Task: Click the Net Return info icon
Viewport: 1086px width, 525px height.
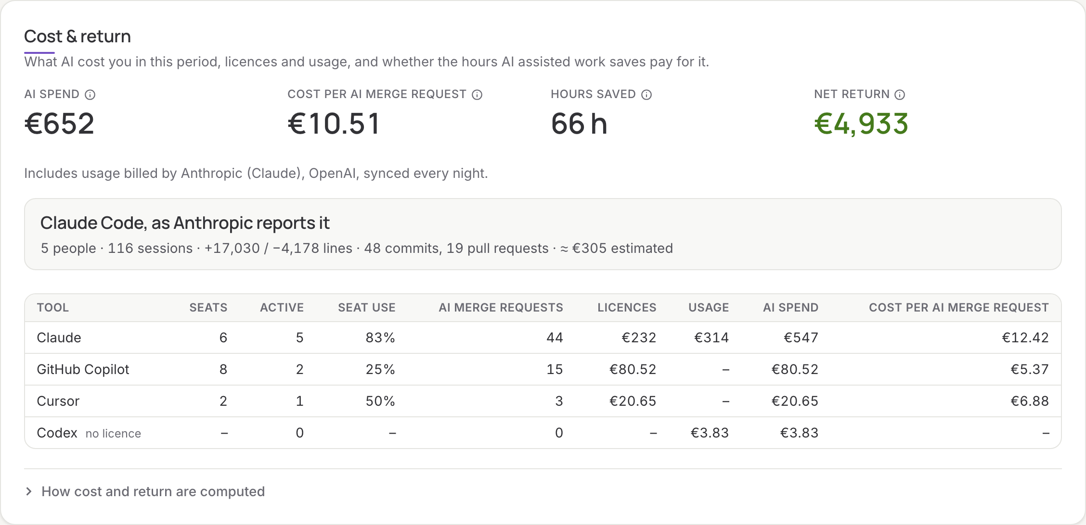Action: pos(900,95)
